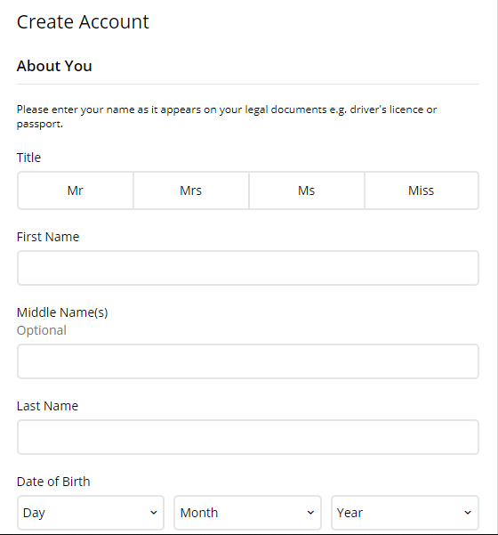Open the Month of birth dropdown
This screenshot has height=535, width=498.
point(248,513)
